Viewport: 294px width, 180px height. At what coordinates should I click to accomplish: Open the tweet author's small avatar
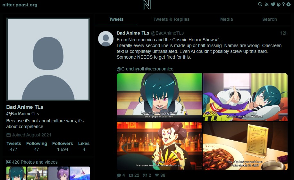point(106,39)
